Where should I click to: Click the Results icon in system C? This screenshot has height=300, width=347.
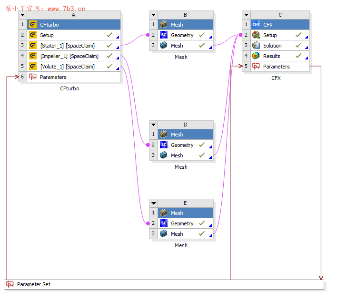coord(256,56)
